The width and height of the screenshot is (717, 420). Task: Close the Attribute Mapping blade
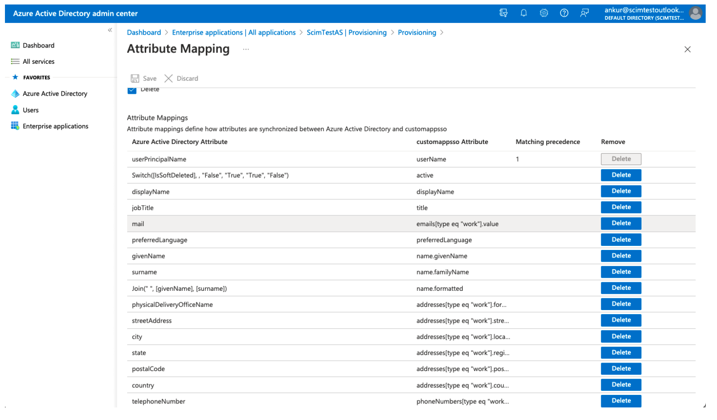coord(687,49)
